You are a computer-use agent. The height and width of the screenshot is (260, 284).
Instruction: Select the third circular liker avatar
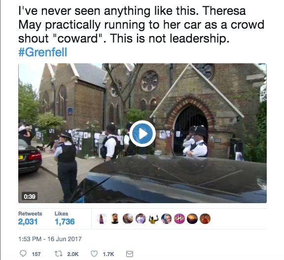128,218
